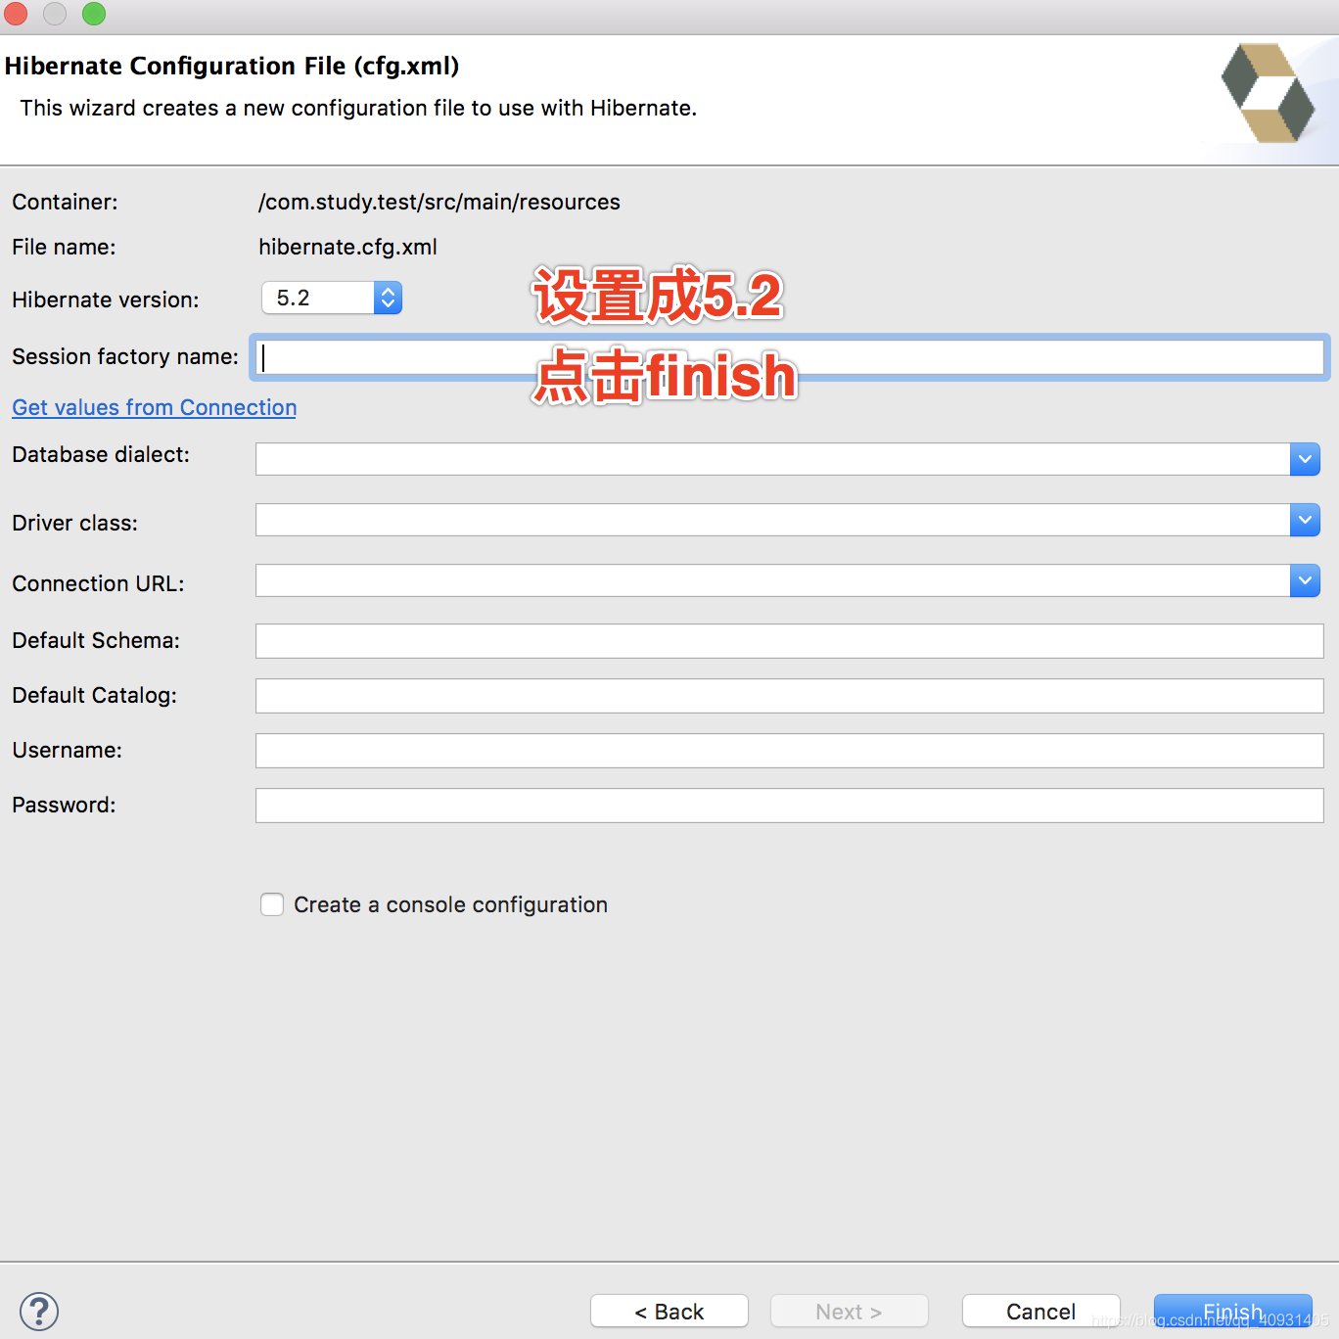The height and width of the screenshot is (1339, 1339).
Task: Cancel the Hibernate configuration wizard
Action: (x=1041, y=1312)
